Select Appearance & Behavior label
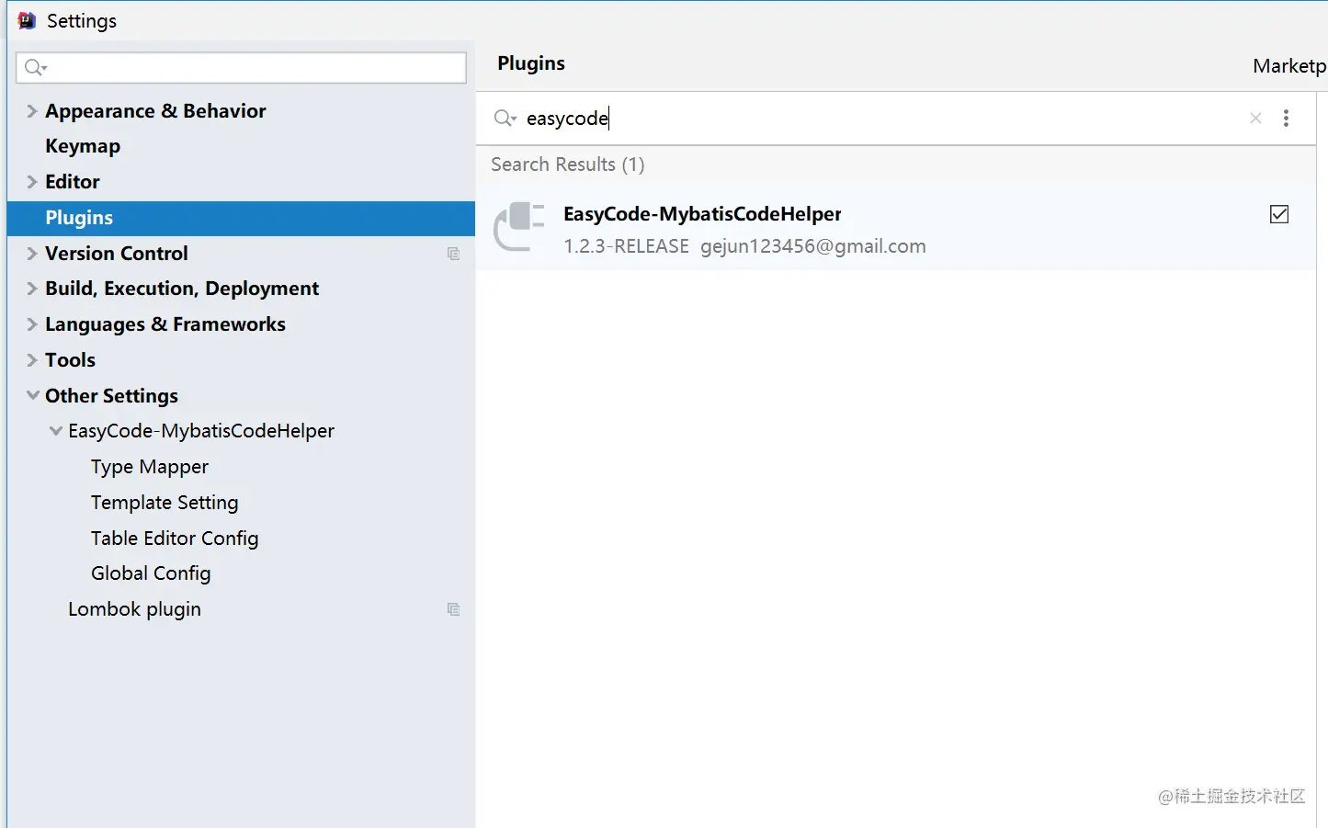The height and width of the screenshot is (828, 1328). click(x=155, y=111)
